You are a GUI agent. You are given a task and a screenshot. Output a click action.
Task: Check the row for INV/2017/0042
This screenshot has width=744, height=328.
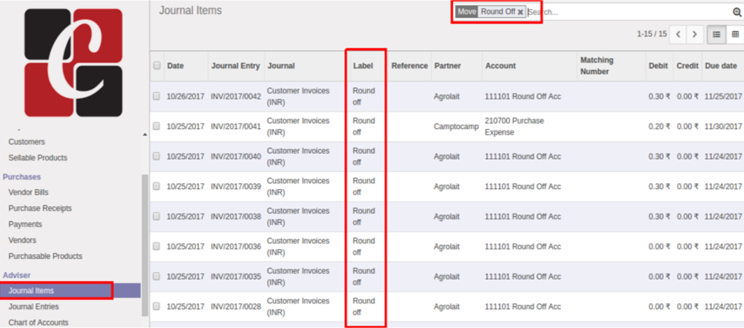coord(157,96)
